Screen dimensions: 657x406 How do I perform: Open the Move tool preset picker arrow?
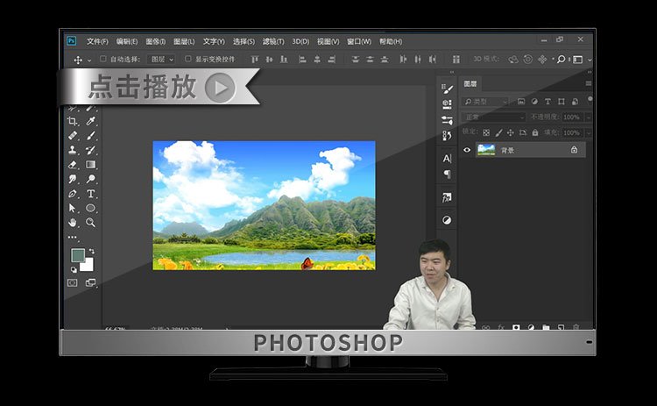(x=89, y=61)
